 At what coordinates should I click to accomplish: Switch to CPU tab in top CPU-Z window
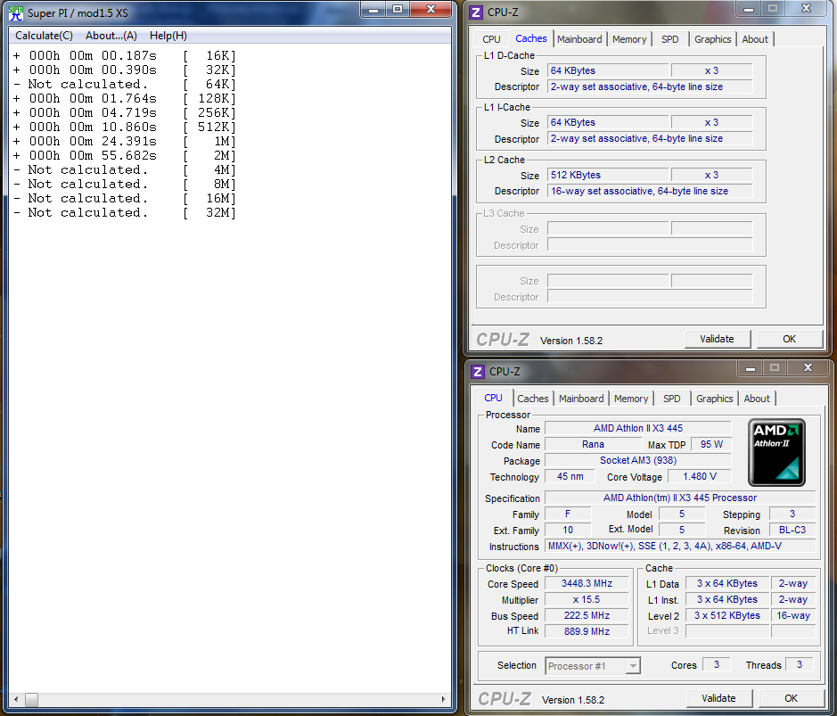(x=491, y=39)
